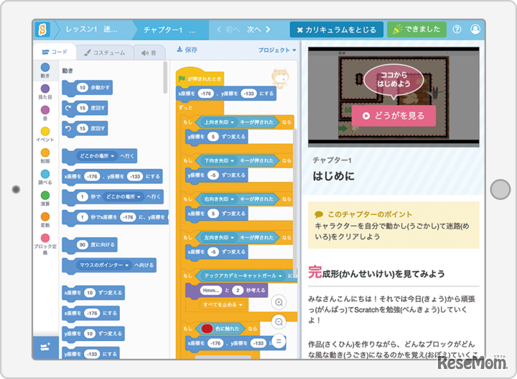Select the ブロック定義 pink category circle

tap(45, 238)
